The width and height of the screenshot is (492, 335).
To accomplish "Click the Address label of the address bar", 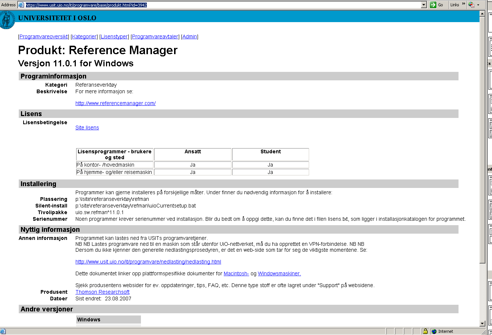I will [8, 5].
